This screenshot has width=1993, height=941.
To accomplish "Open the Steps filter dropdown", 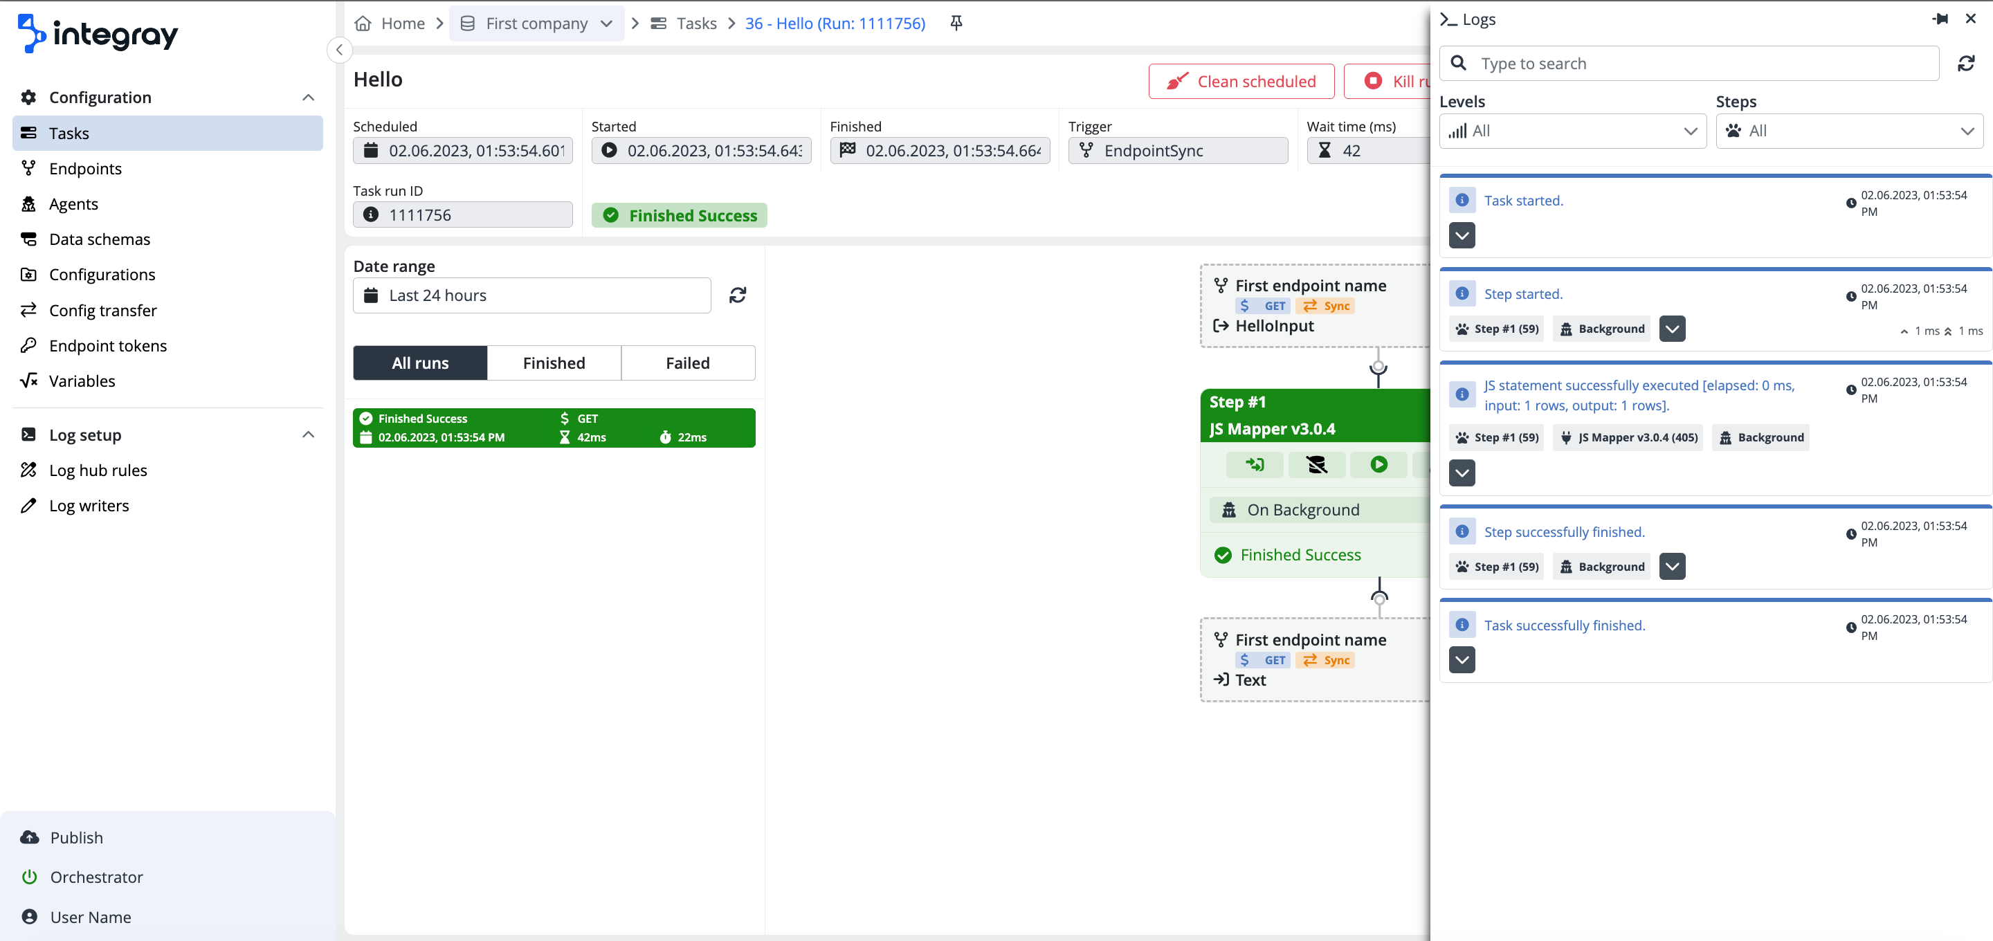I will 1849,130.
